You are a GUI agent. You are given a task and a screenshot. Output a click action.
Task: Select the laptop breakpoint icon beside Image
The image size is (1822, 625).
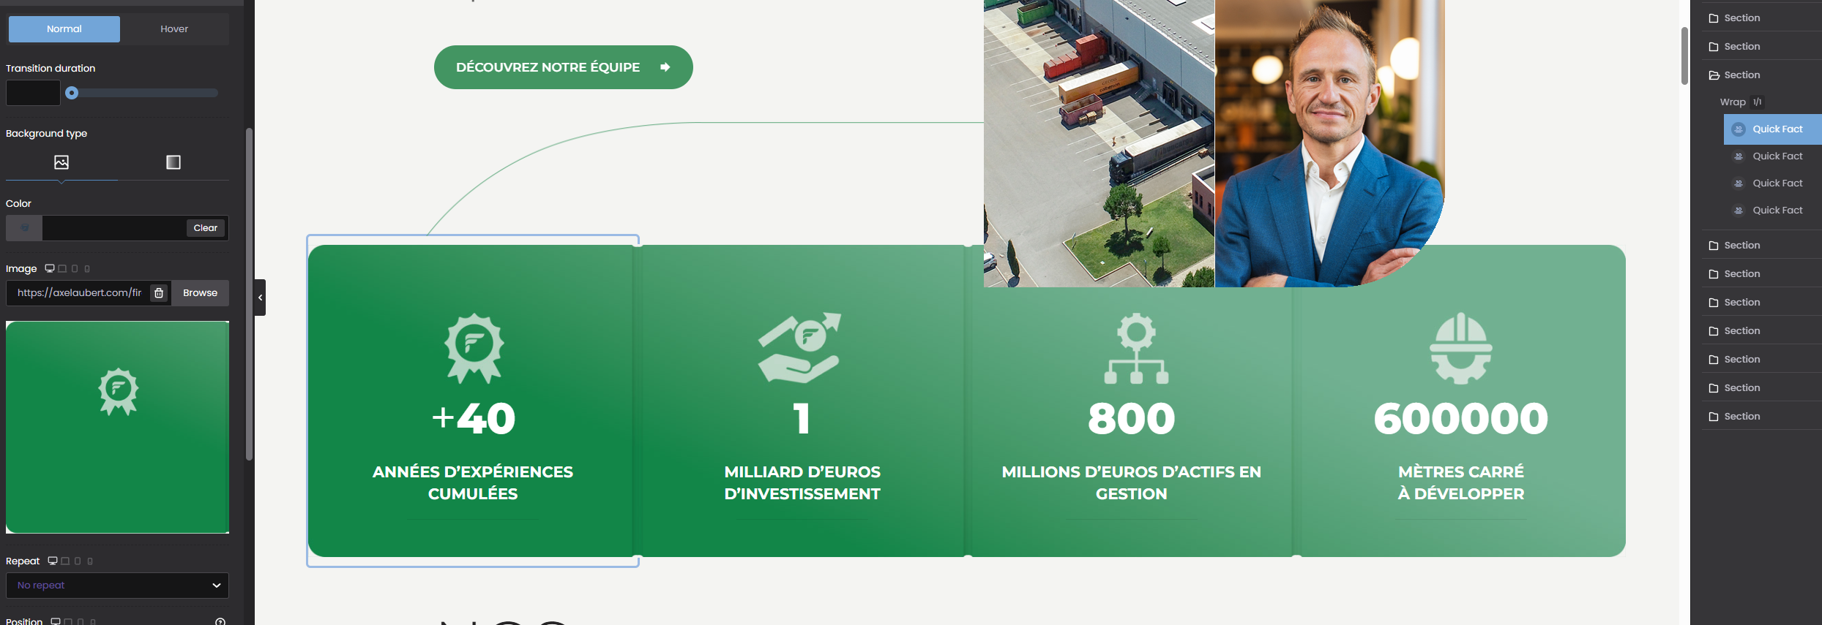(62, 269)
